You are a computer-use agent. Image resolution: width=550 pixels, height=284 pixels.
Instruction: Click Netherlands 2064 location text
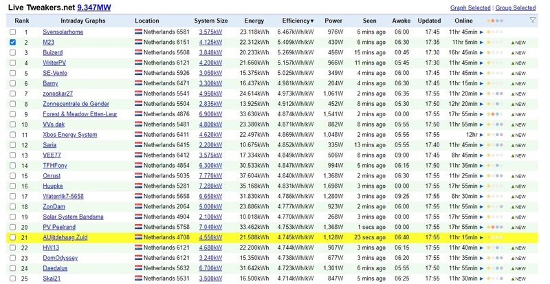pos(166,206)
